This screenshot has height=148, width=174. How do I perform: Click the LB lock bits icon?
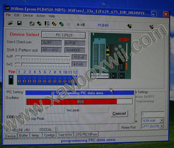point(68,24)
